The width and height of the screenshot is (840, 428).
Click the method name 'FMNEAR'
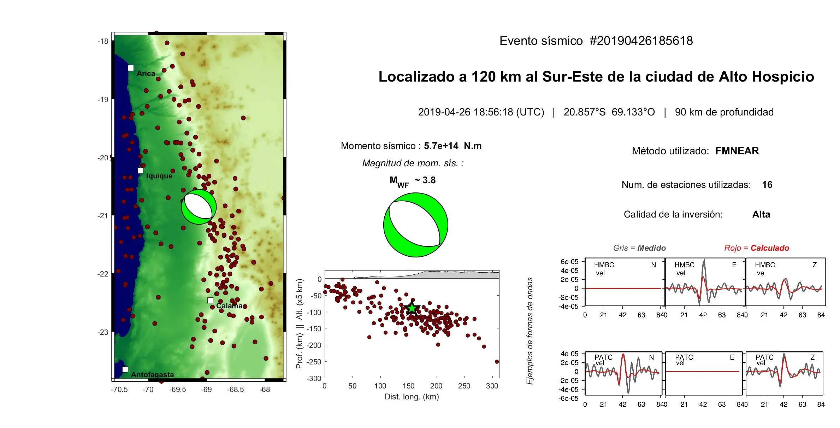click(737, 151)
